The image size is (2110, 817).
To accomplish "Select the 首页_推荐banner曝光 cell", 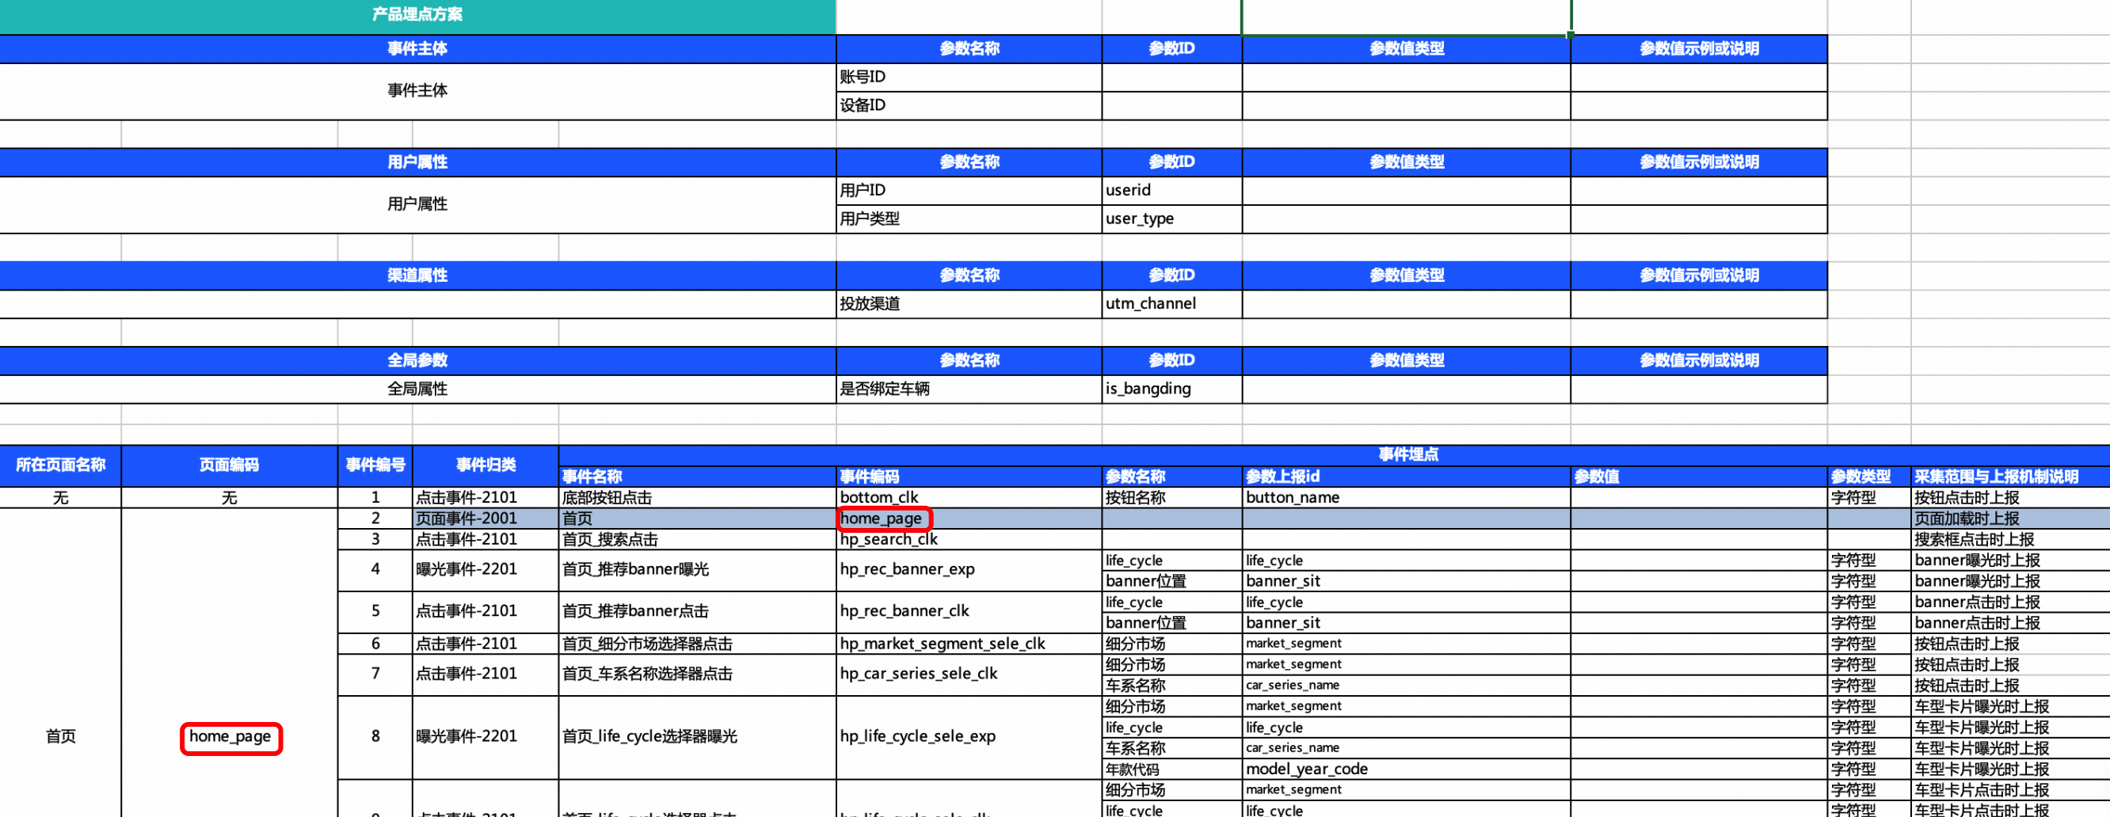I will pyautogui.click(x=698, y=570).
